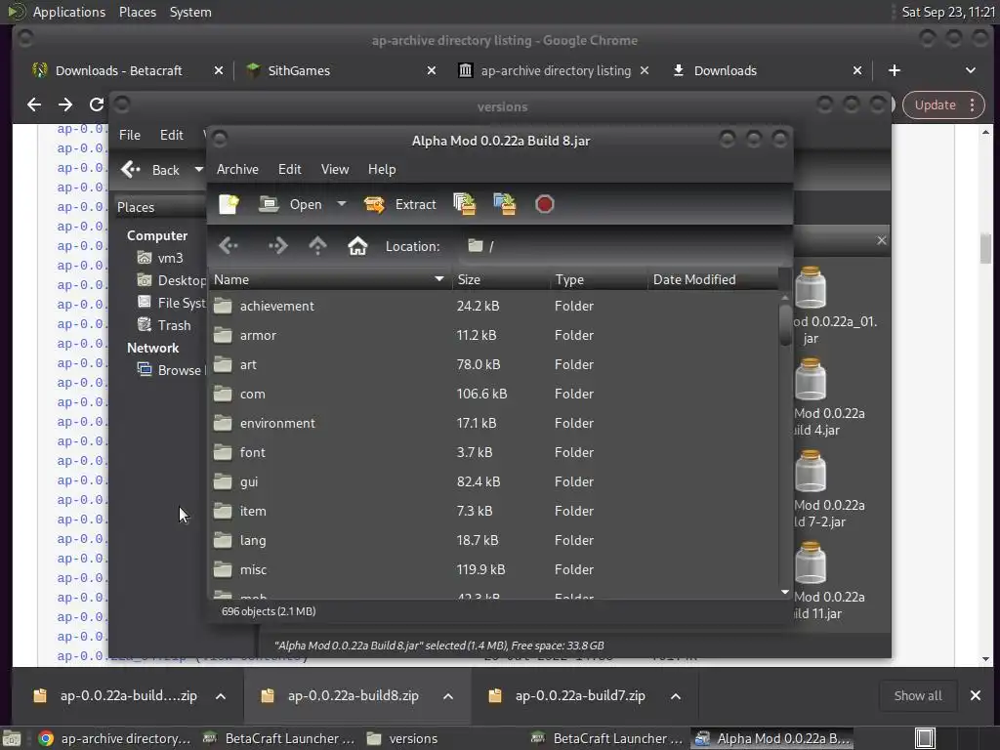Image resolution: width=1000 pixels, height=750 pixels.
Task: Sort by the Date Modified column header
Action: coord(713,279)
